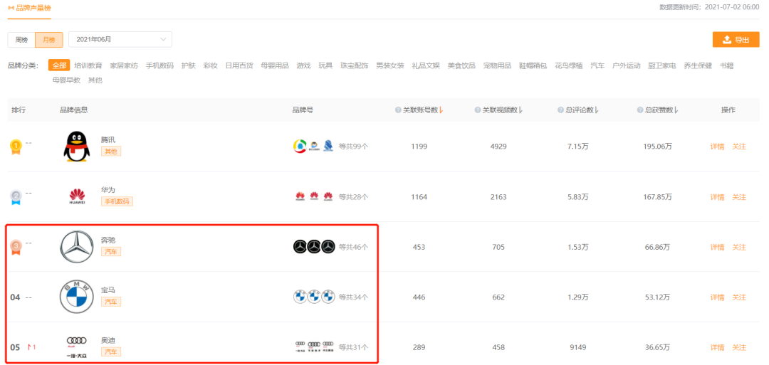Click the help icon beside 总评论数

click(x=560, y=110)
